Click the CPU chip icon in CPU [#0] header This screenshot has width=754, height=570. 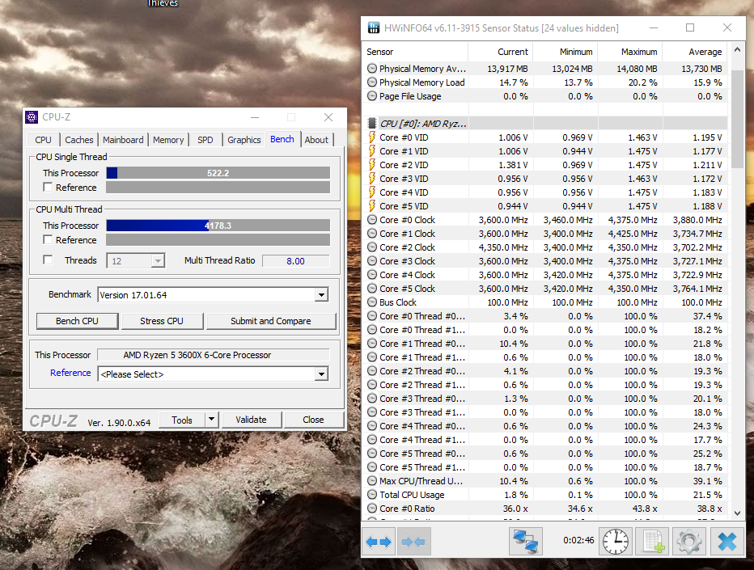point(371,124)
